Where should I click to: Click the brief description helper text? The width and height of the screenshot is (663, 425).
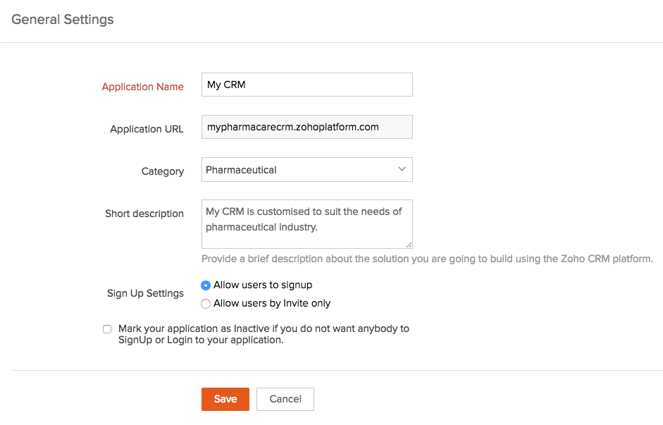(427, 259)
